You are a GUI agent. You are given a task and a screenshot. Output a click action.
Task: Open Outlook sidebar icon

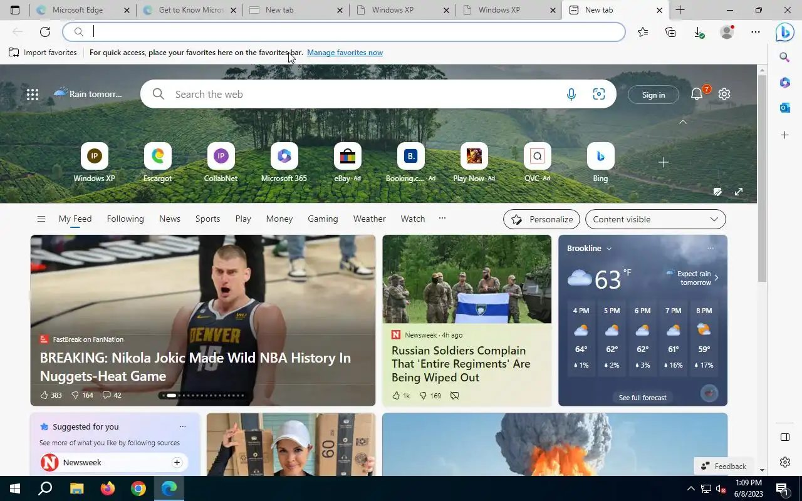click(784, 108)
